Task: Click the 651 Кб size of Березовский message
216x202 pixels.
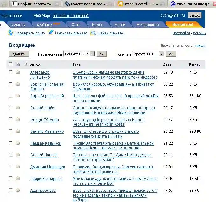Action: pos(195,96)
